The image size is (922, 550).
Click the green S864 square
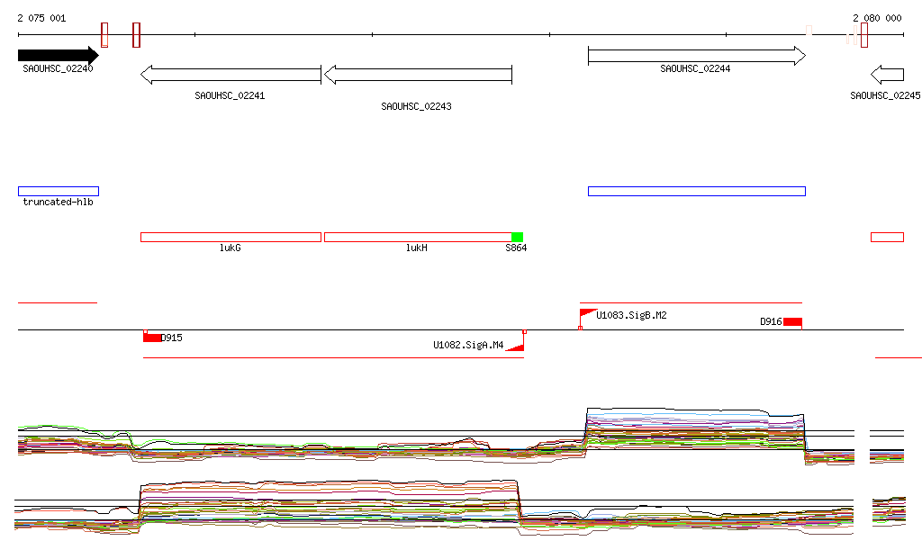[517, 237]
